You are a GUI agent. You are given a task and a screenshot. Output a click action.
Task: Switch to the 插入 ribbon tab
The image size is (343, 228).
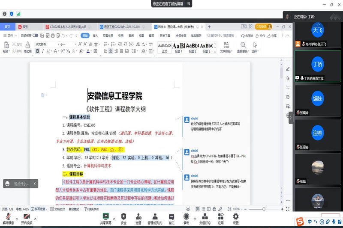pos(95,36)
